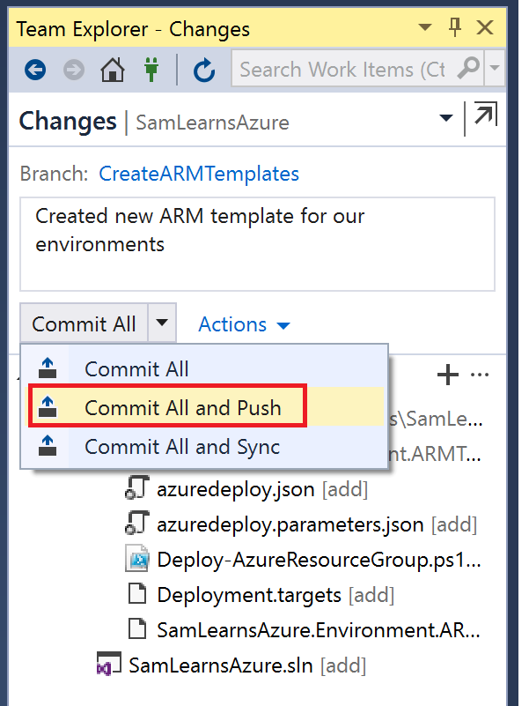This screenshot has width=529, height=706.
Task: Expand the Changes page title dropdown
Action: [445, 119]
